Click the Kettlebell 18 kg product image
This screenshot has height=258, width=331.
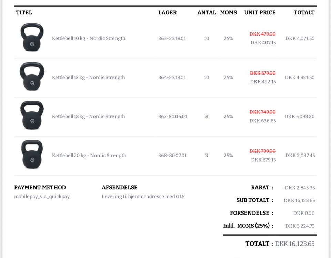(x=32, y=115)
